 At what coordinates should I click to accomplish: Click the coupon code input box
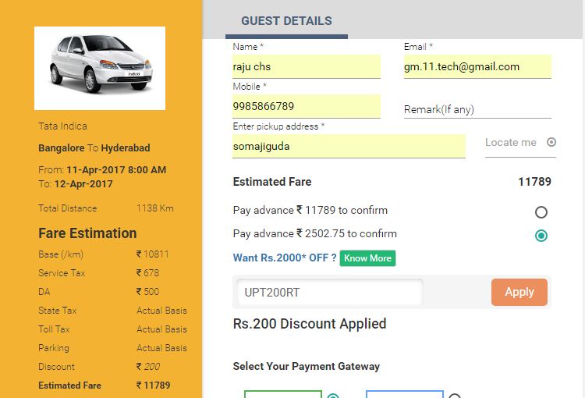point(329,293)
